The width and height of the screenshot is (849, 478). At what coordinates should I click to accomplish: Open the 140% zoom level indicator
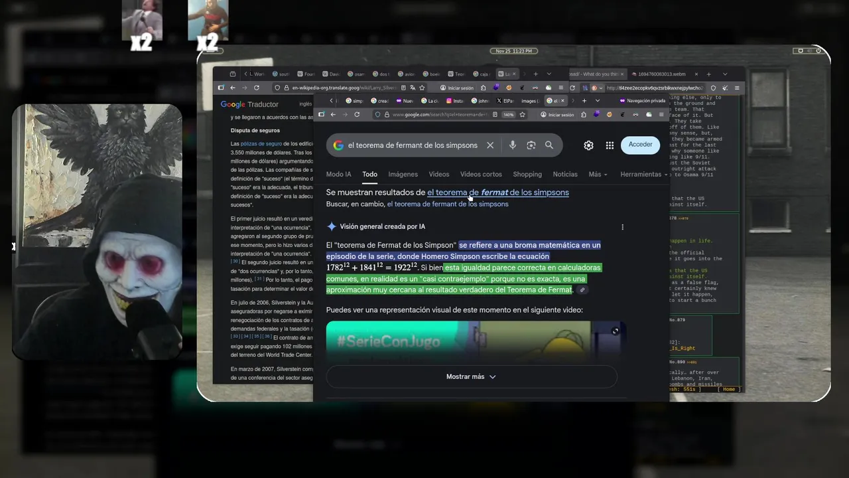508,114
